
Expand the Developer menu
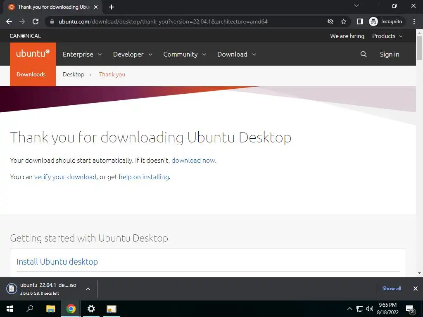coord(133,54)
